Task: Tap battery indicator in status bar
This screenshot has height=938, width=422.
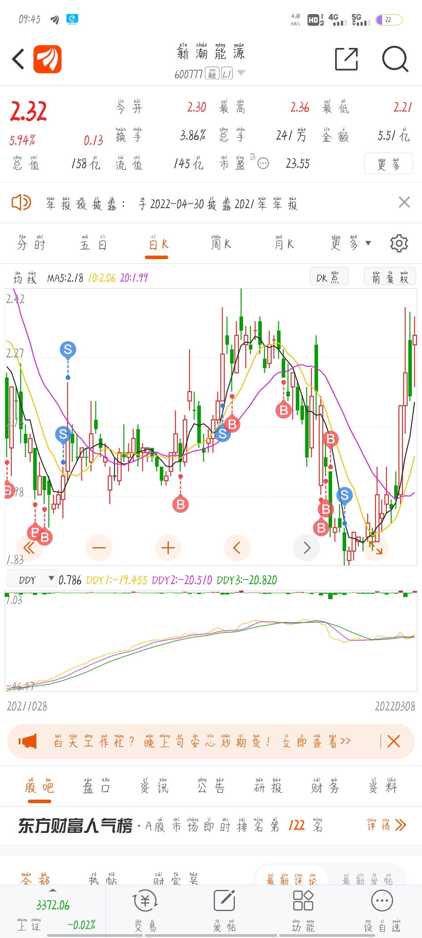Action: coord(389,20)
